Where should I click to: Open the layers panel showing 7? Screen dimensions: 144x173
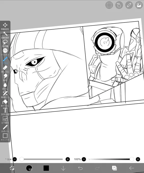point(114,168)
